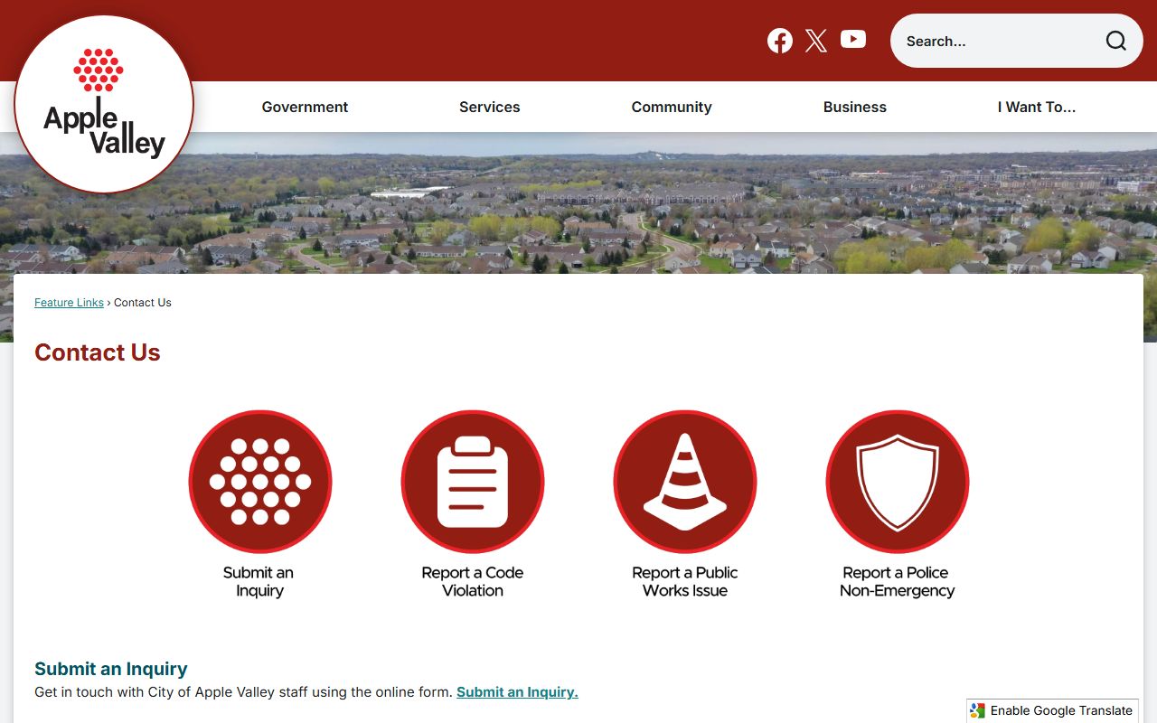Click Enable Google Translate button
This screenshot has height=723, width=1157.
(x=1052, y=710)
